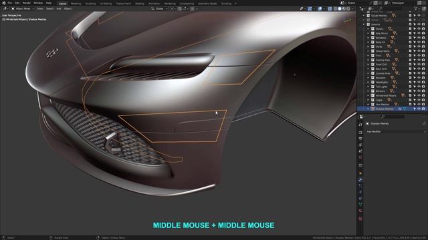Toggle Wheel Wells selectable arrow
The image size is (428, 240).
415,51
